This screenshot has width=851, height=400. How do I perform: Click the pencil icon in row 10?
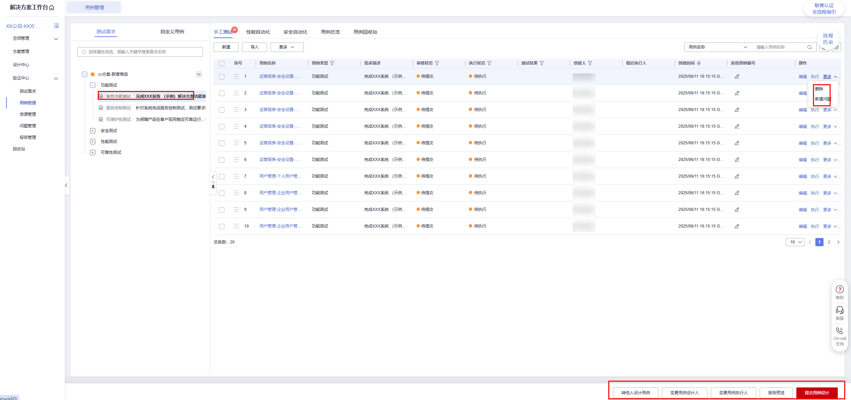tap(737, 226)
